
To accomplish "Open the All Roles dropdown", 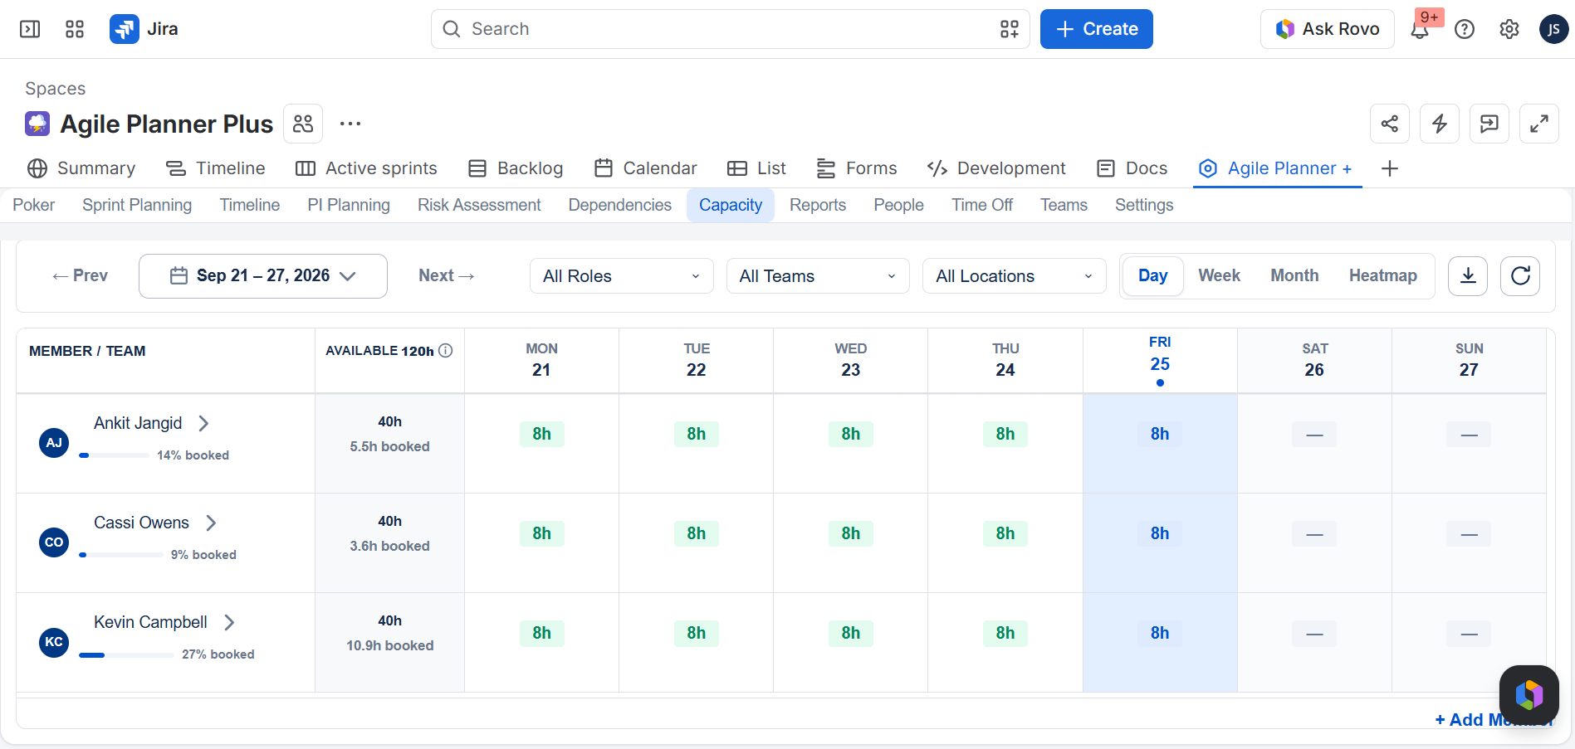I will [622, 276].
